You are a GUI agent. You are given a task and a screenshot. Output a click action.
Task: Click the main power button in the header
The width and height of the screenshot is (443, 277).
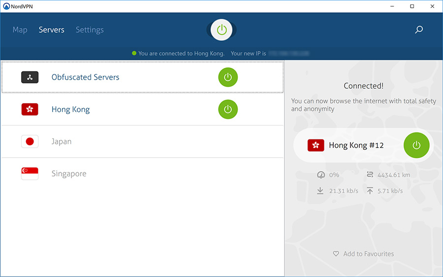pyautogui.click(x=221, y=29)
